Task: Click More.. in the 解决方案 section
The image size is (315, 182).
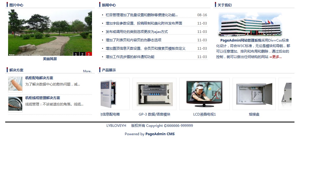Action: click(x=87, y=71)
